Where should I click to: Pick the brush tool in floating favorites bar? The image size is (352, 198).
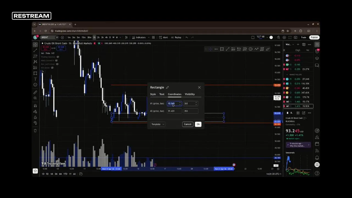(x=268, y=49)
